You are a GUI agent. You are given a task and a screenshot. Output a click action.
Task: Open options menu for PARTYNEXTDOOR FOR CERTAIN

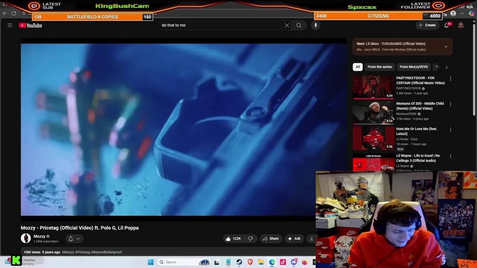click(x=451, y=79)
